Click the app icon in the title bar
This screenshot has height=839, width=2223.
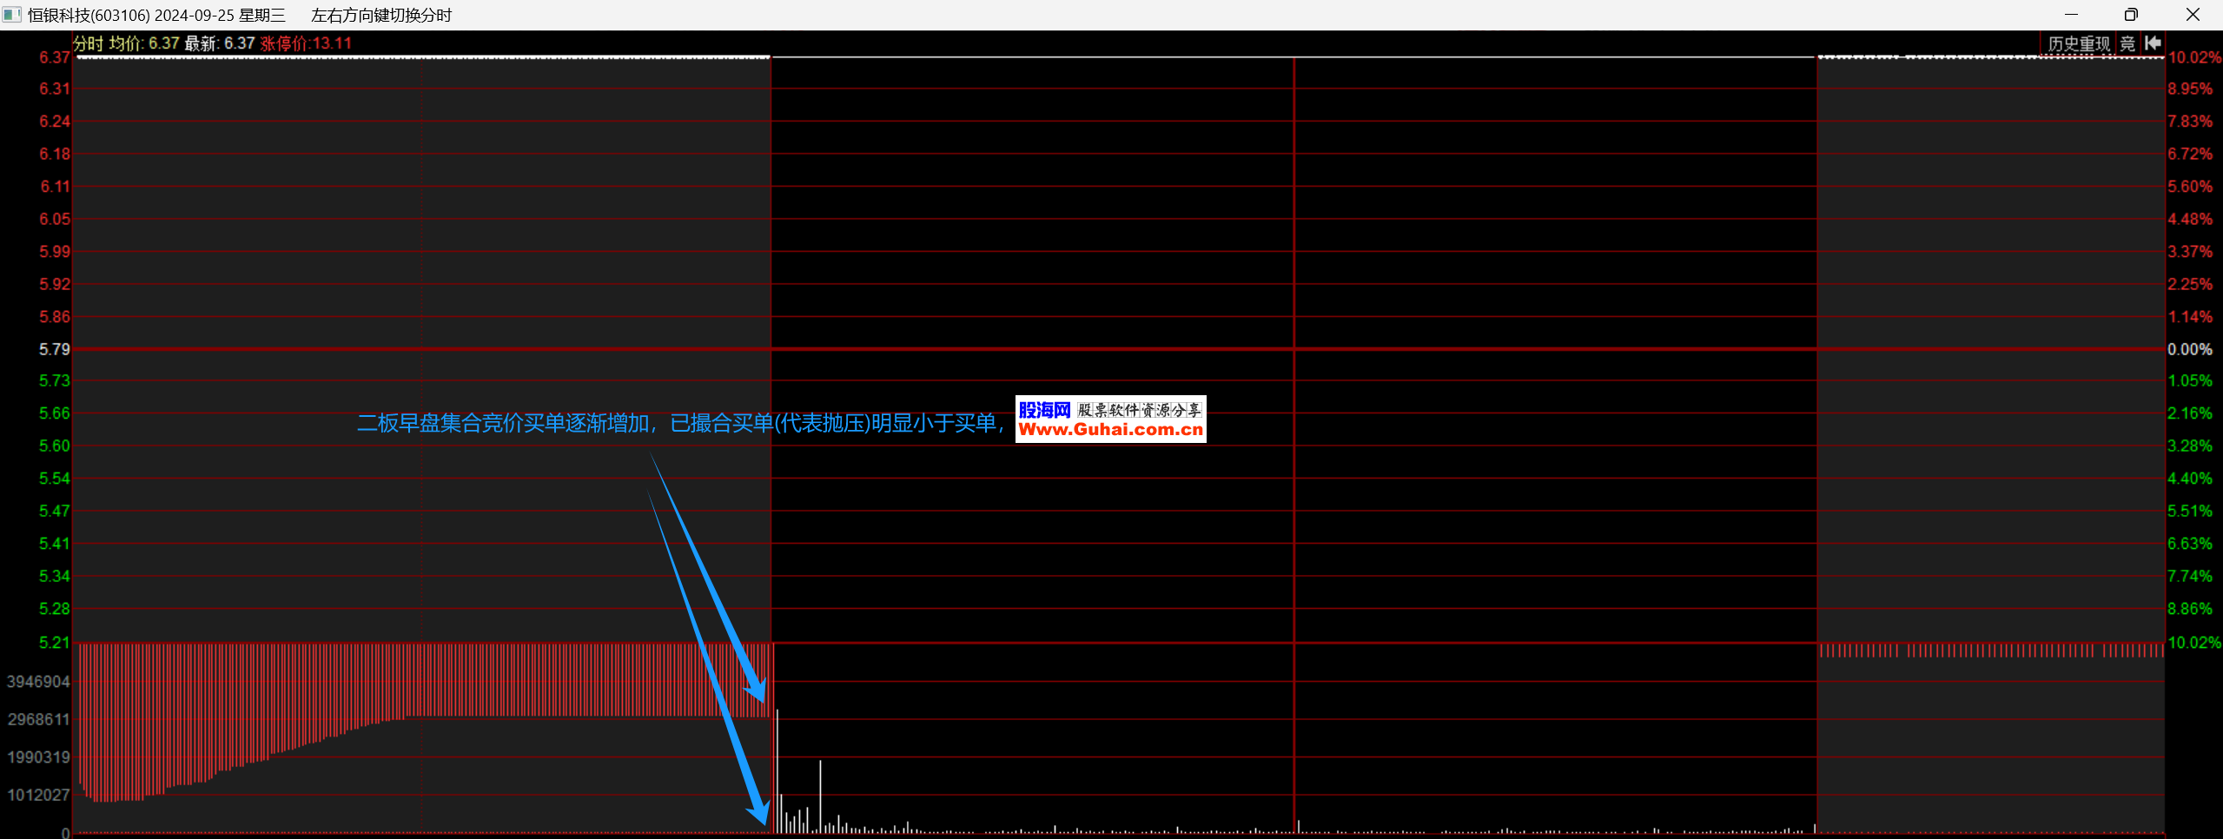click(11, 15)
